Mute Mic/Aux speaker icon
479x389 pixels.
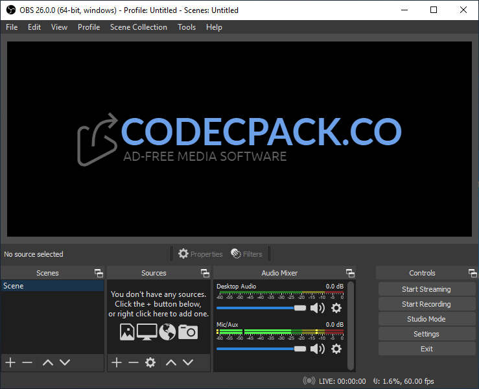(318, 349)
